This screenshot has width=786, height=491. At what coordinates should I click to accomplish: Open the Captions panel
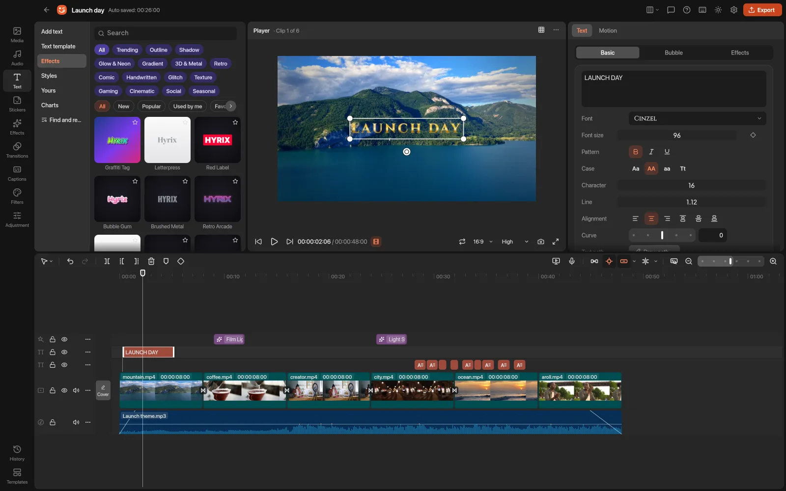click(x=17, y=173)
